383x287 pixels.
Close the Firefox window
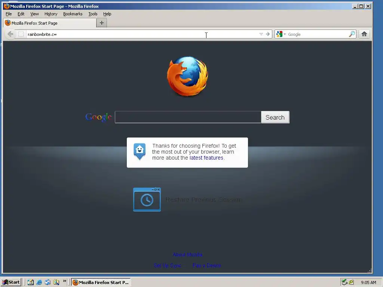368,6
